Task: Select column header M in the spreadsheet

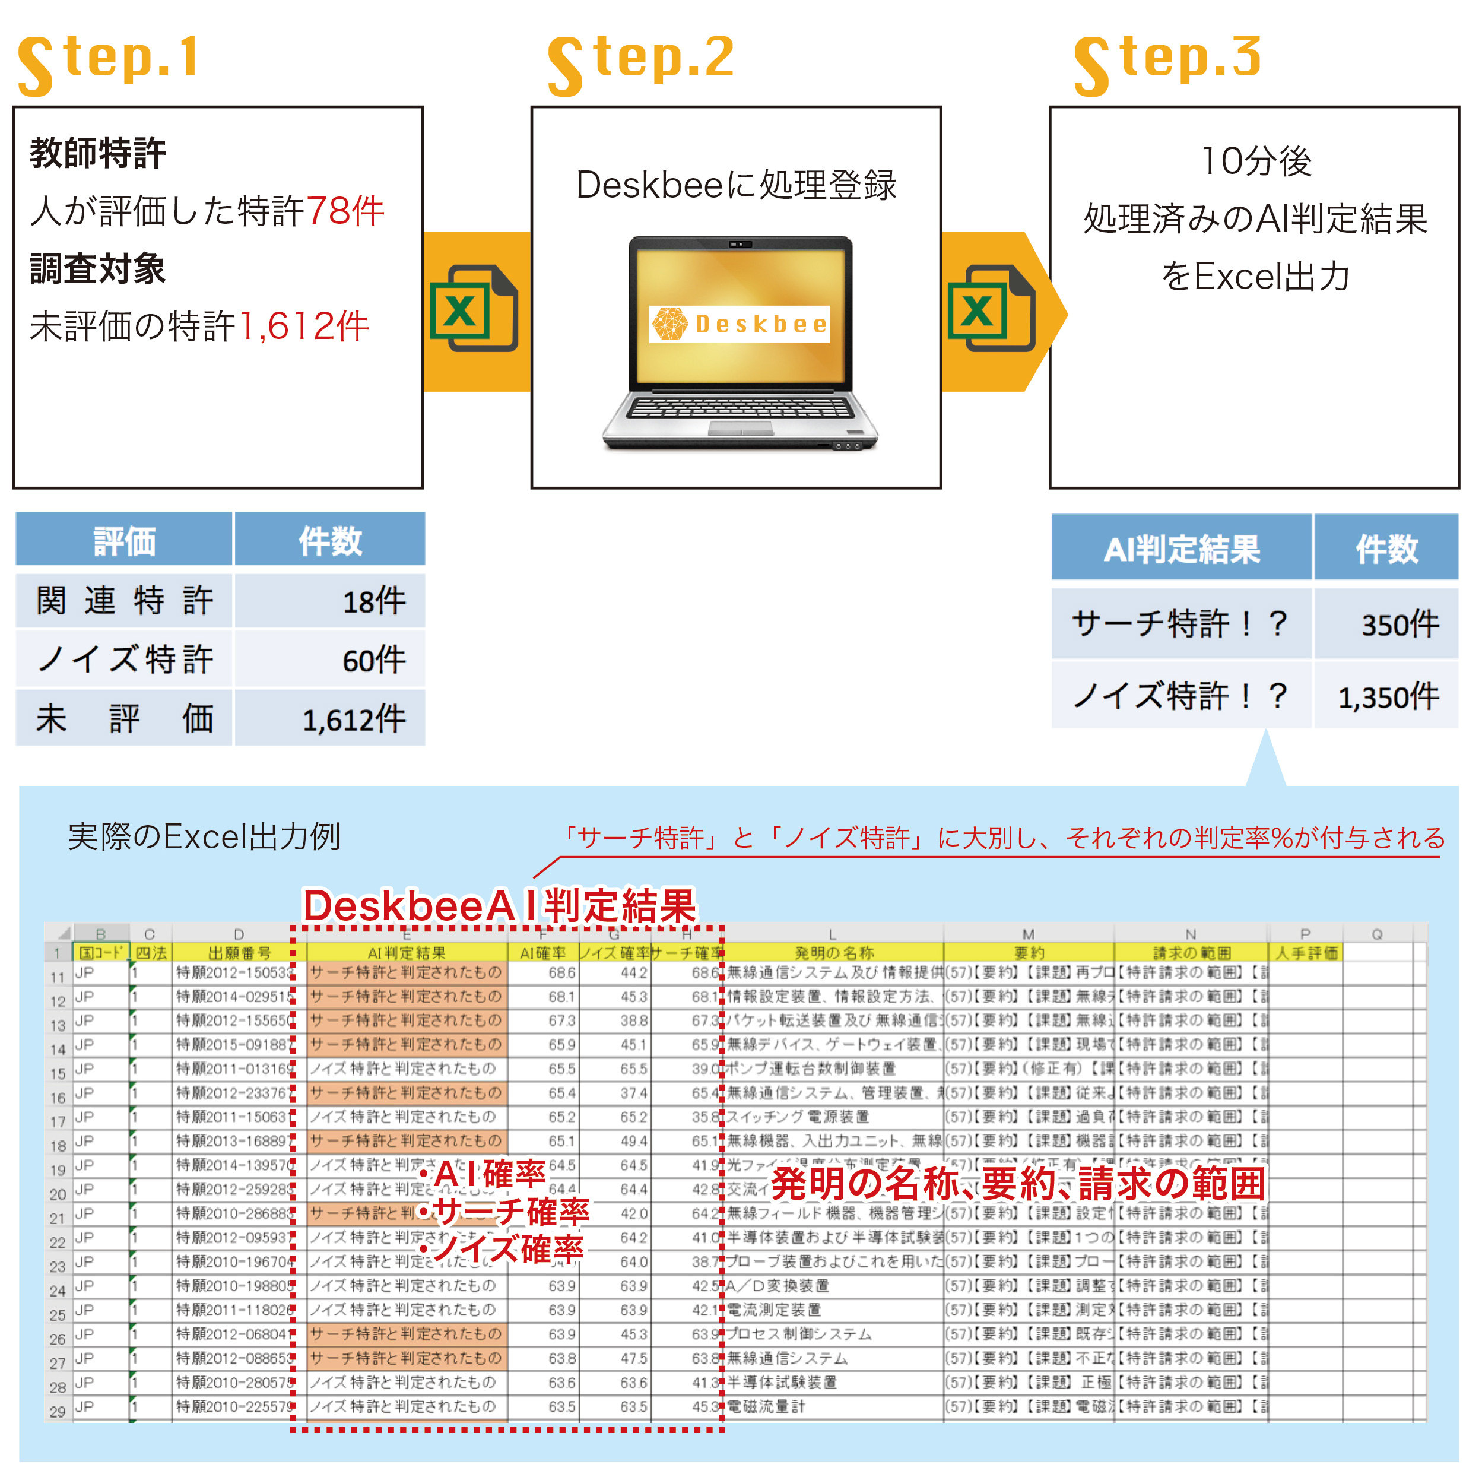Action: 1029,934
